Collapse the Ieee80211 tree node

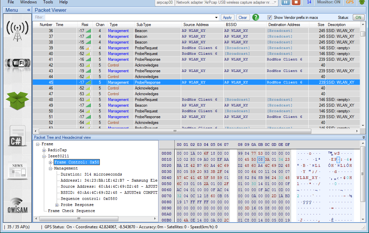coord(44,156)
